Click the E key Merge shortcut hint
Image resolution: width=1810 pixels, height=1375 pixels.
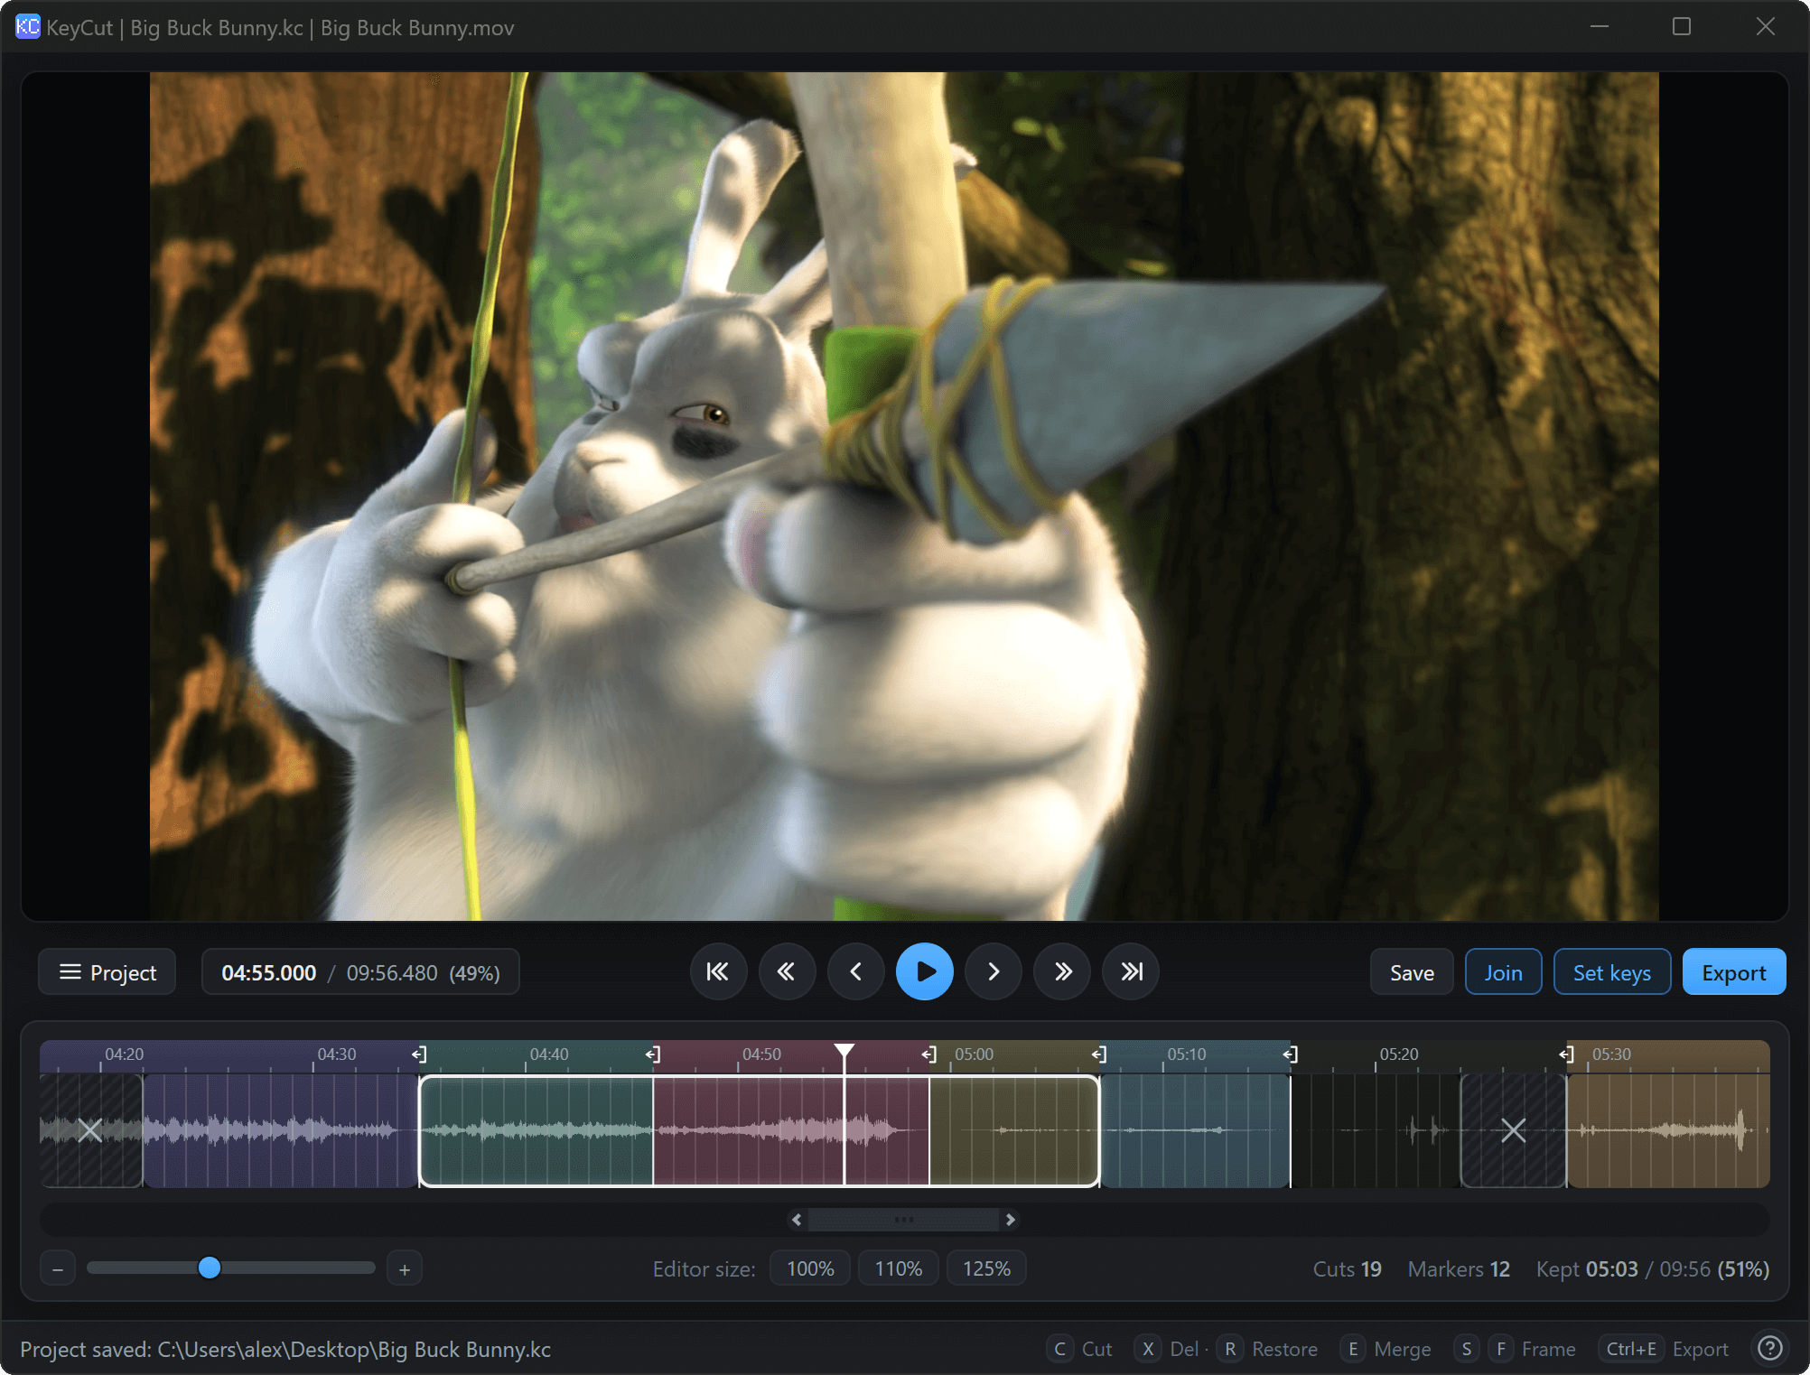pos(1385,1349)
